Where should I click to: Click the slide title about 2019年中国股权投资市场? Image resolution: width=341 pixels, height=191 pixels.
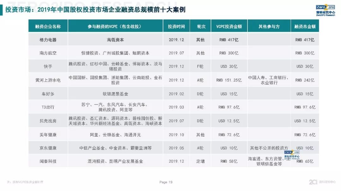pyautogui.click(x=95, y=9)
